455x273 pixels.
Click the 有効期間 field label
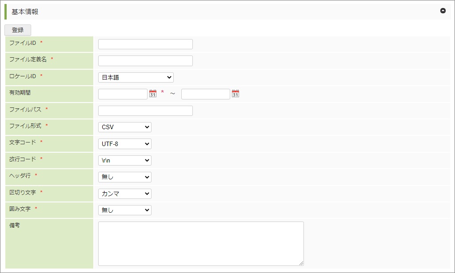(20, 93)
